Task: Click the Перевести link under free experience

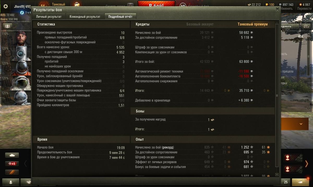Action: coord(304,9)
